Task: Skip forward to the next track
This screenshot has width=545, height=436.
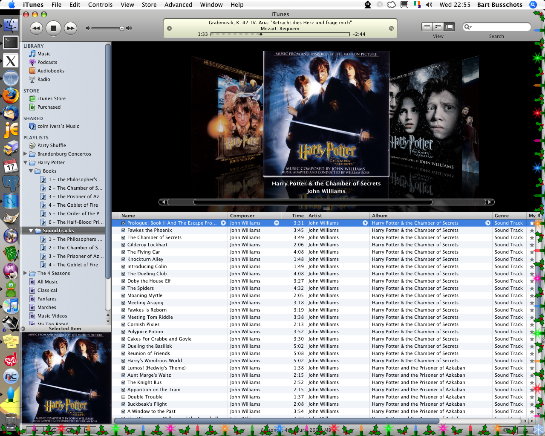Action: (x=70, y=28)
